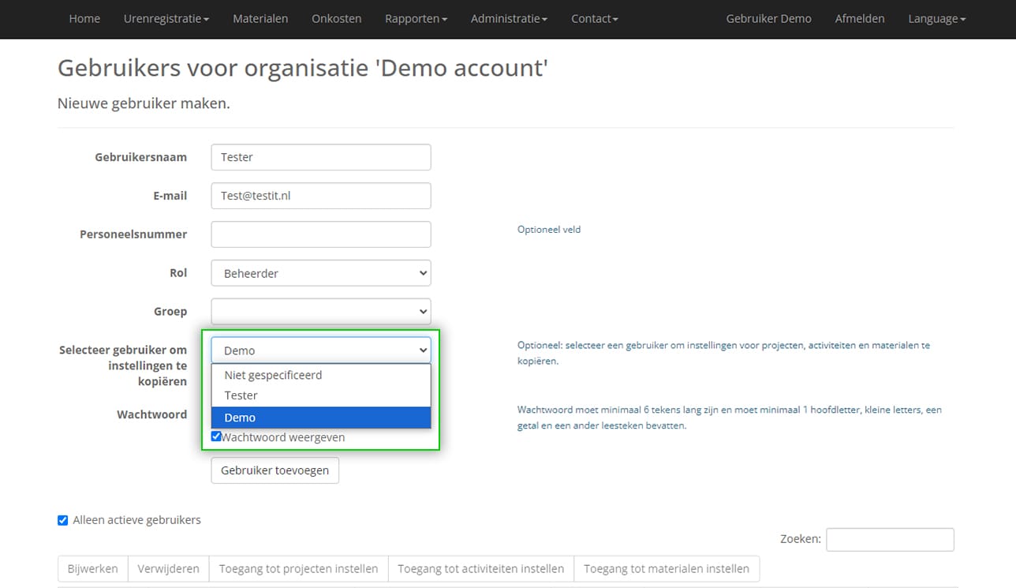
Task: Open the Onkosten page
Action: (336, 18)
